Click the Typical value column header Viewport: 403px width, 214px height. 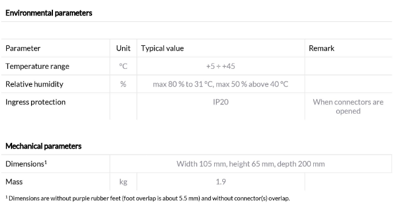pyautogui.click(x=162, y=48)
